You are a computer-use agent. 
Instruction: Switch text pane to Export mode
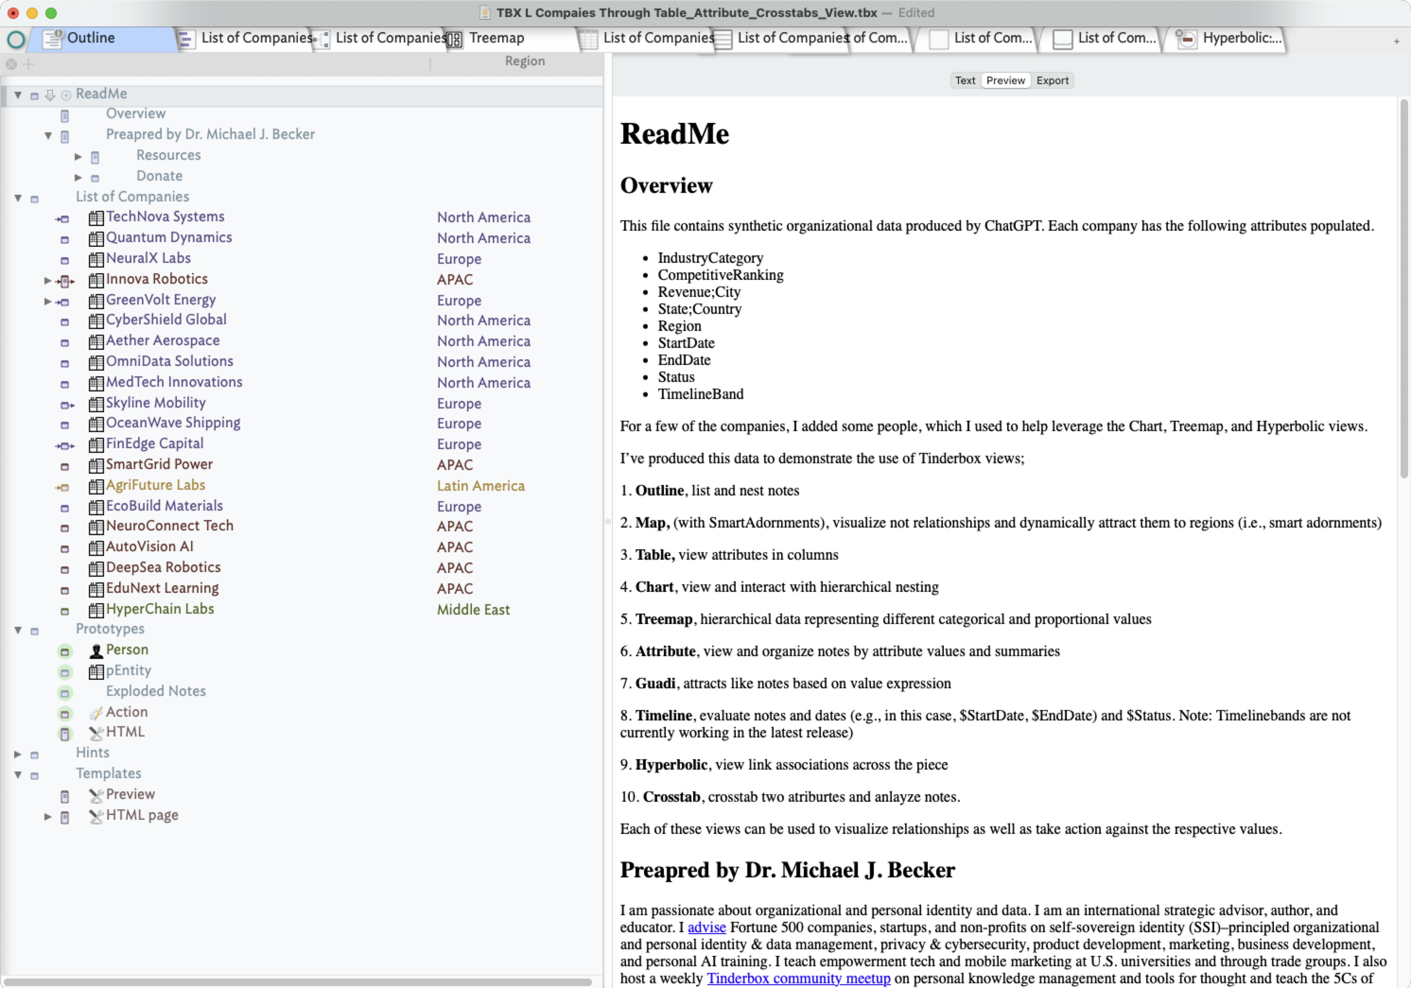[1052, 80]
